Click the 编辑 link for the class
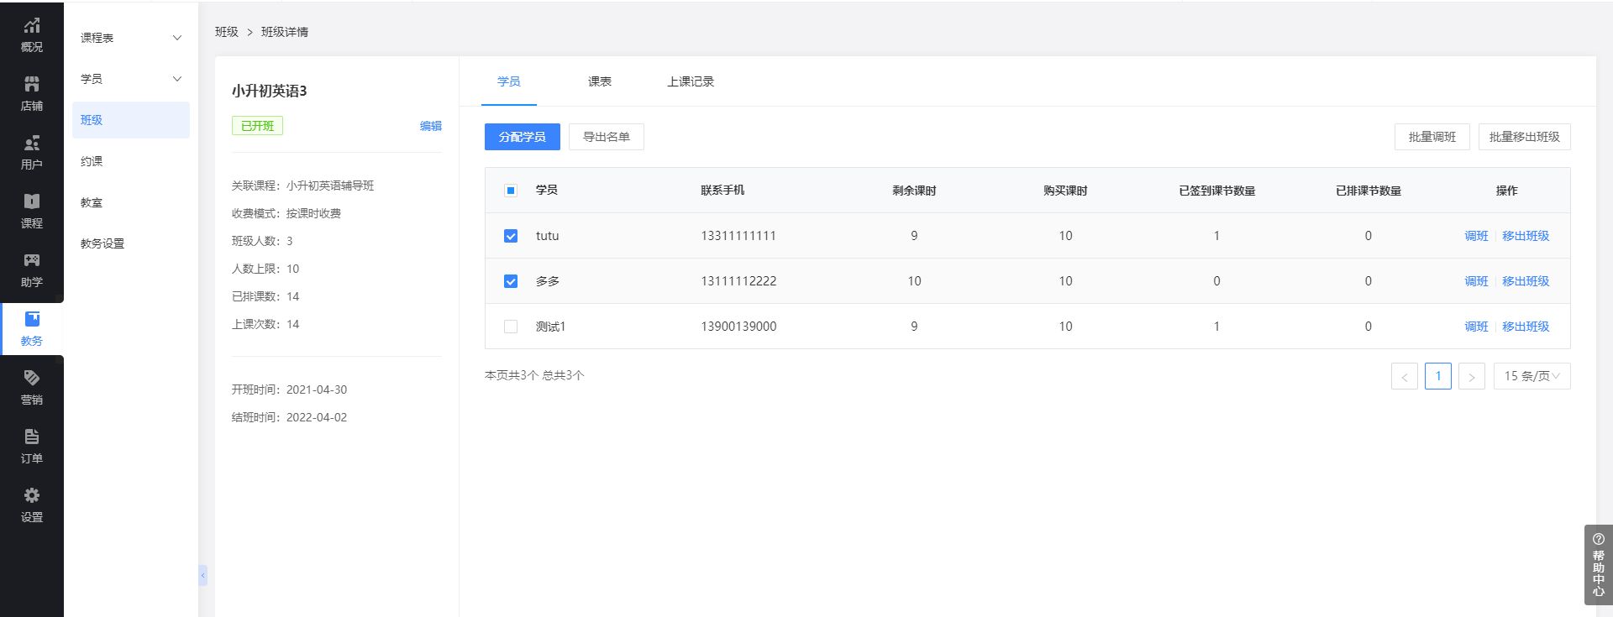Image resolution: width=1613 pixels, height=617 pixels. click(x=430, y=126)
